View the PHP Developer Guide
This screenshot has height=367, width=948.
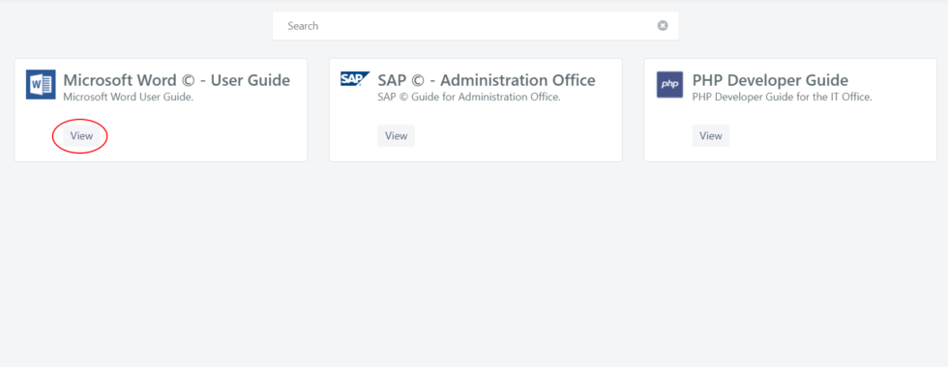tap(710, 136)
